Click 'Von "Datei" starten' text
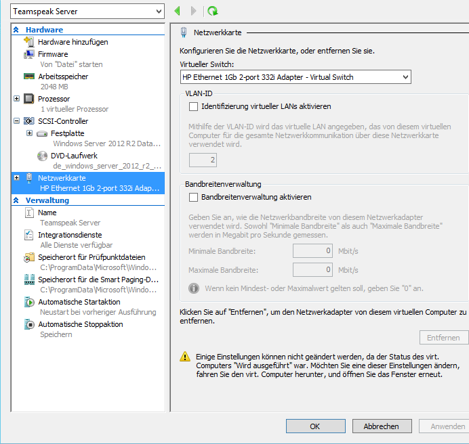The image size is (469, 444). 71,64
